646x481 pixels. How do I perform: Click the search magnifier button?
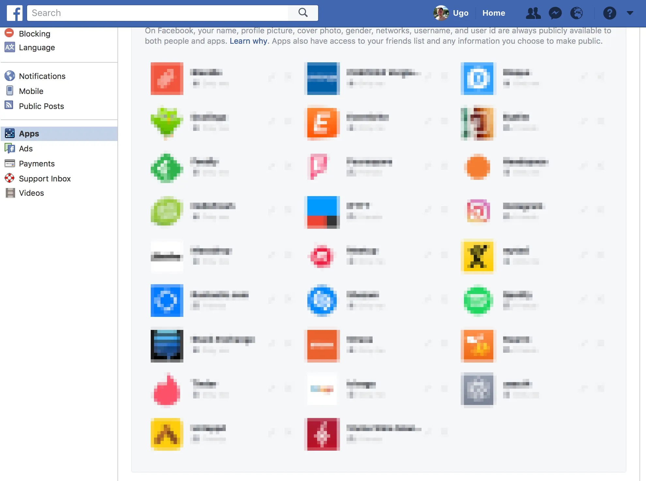point(303,13)
